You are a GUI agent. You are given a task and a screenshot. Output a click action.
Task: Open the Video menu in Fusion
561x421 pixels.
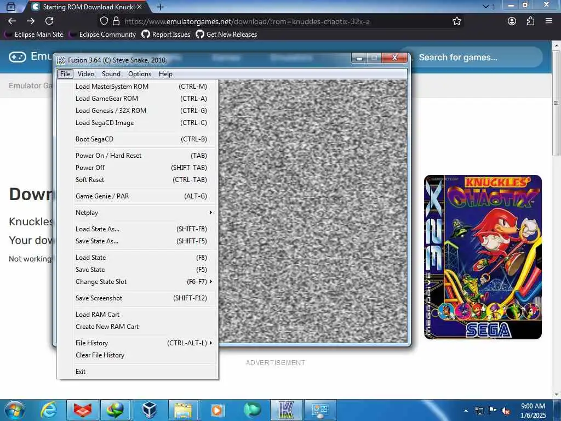coord(86,74)
